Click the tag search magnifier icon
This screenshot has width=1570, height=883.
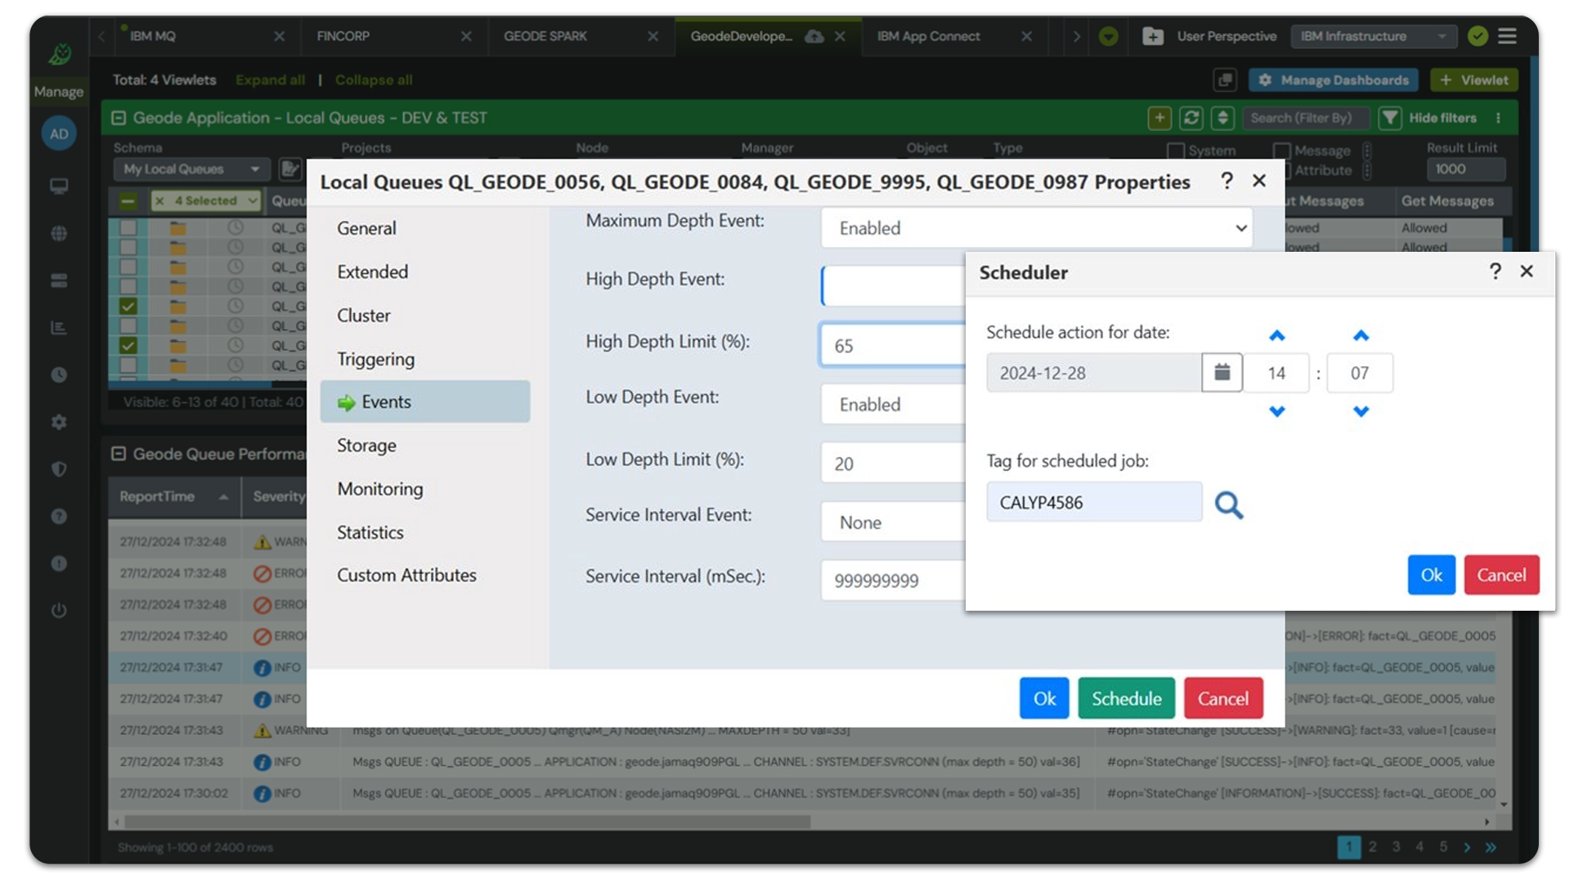pyautogui.click(x=1228, y=504)
